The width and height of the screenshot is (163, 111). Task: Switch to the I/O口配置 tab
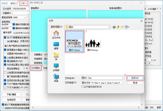coord(152,9)
